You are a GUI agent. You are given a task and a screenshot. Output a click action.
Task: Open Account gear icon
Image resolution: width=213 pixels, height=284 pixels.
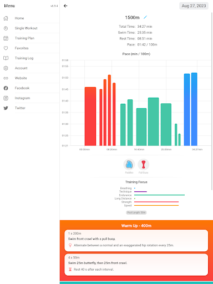[x=6, y=68]
